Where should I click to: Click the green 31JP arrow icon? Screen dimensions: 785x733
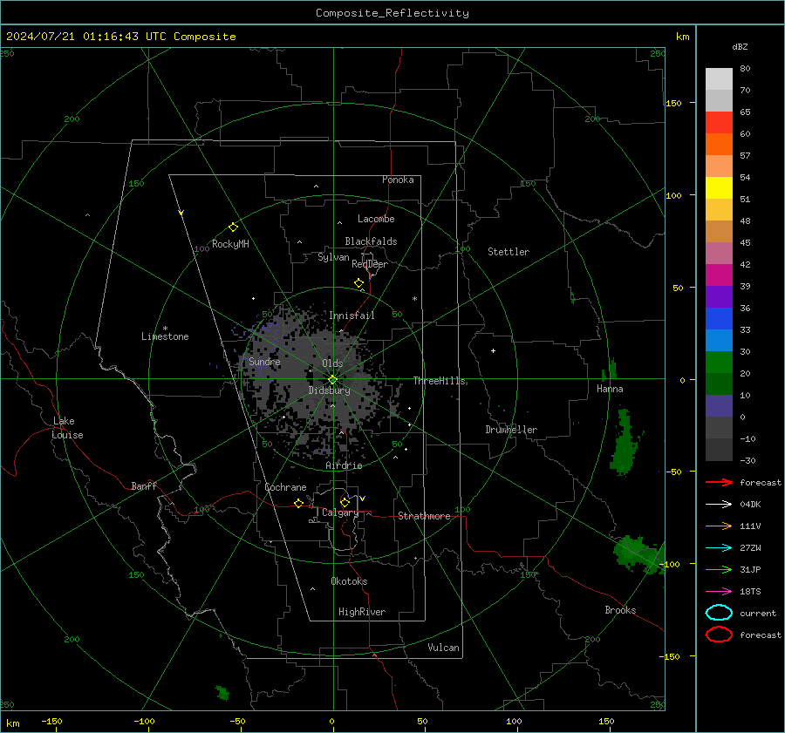(719, 569)
